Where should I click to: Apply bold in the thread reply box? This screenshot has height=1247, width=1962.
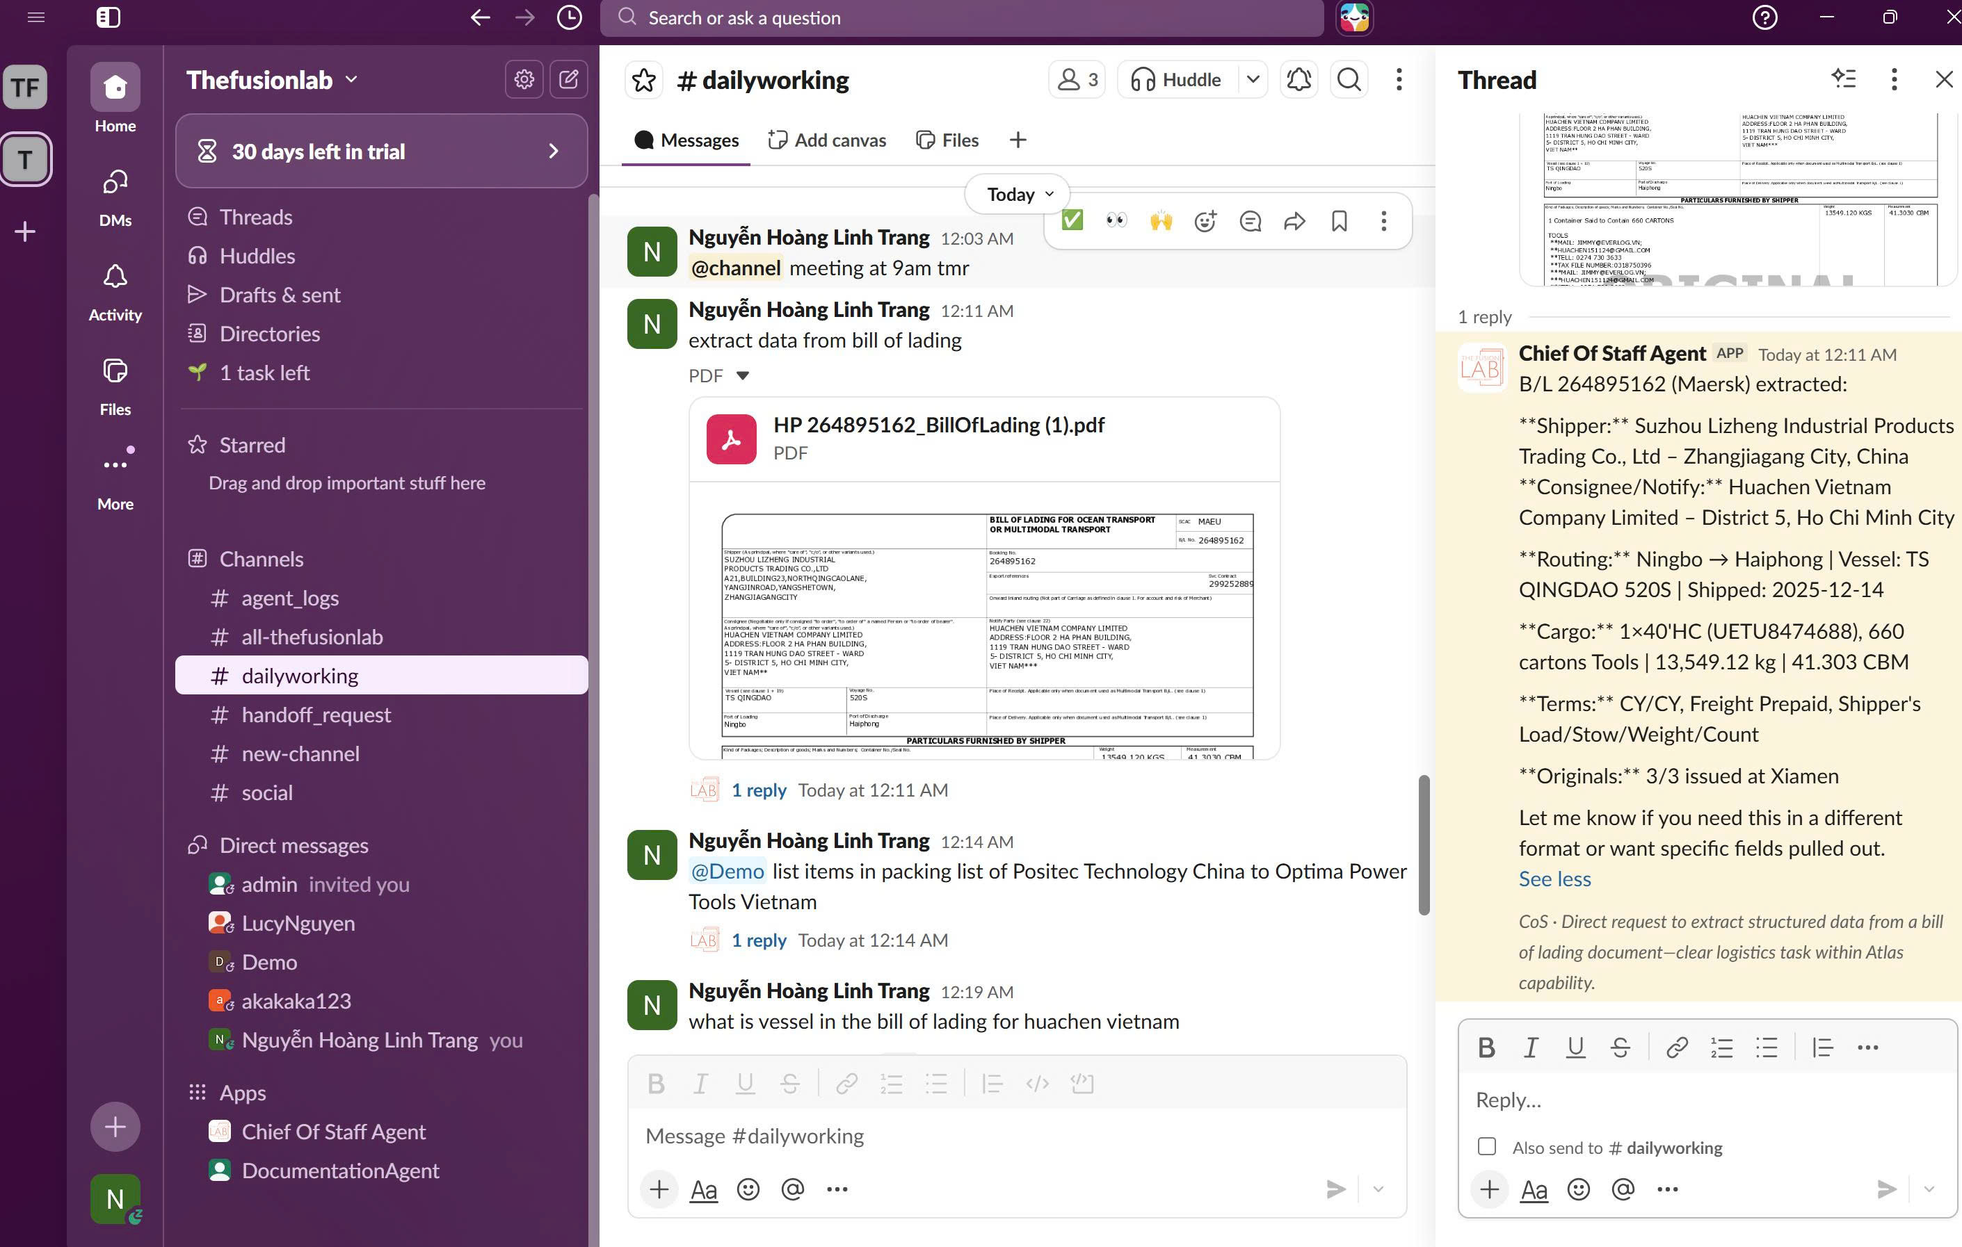pos(1486,1048)
